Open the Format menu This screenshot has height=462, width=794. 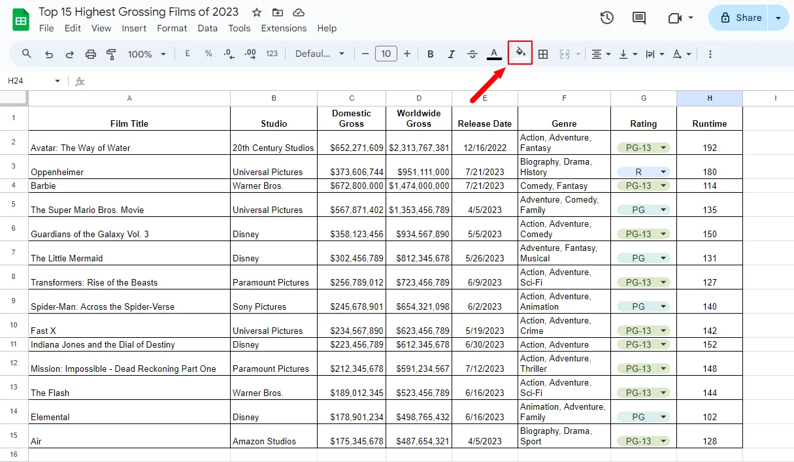pyautogui.click(x=172, y=28)
